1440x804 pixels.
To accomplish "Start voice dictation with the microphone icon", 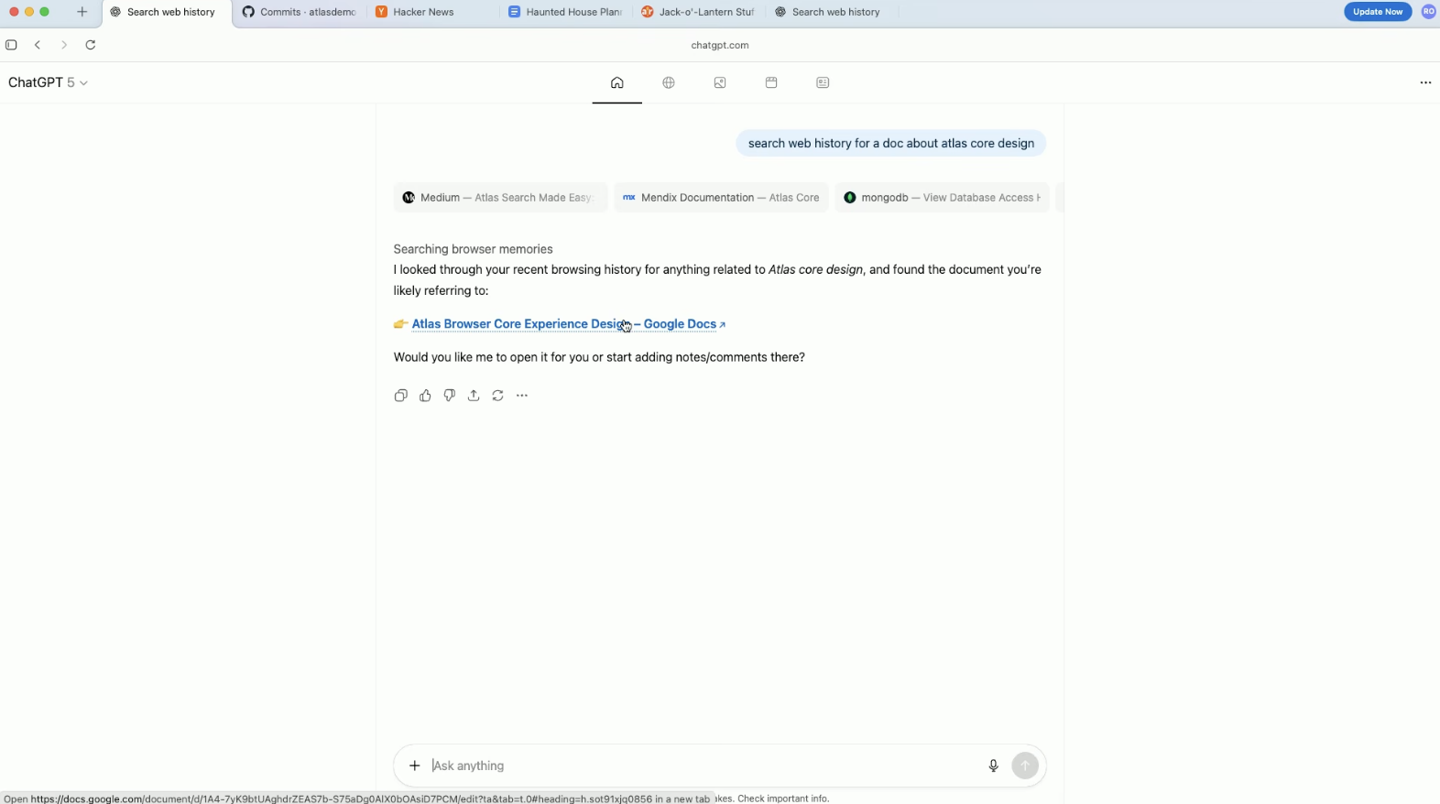I will (993, 766).
